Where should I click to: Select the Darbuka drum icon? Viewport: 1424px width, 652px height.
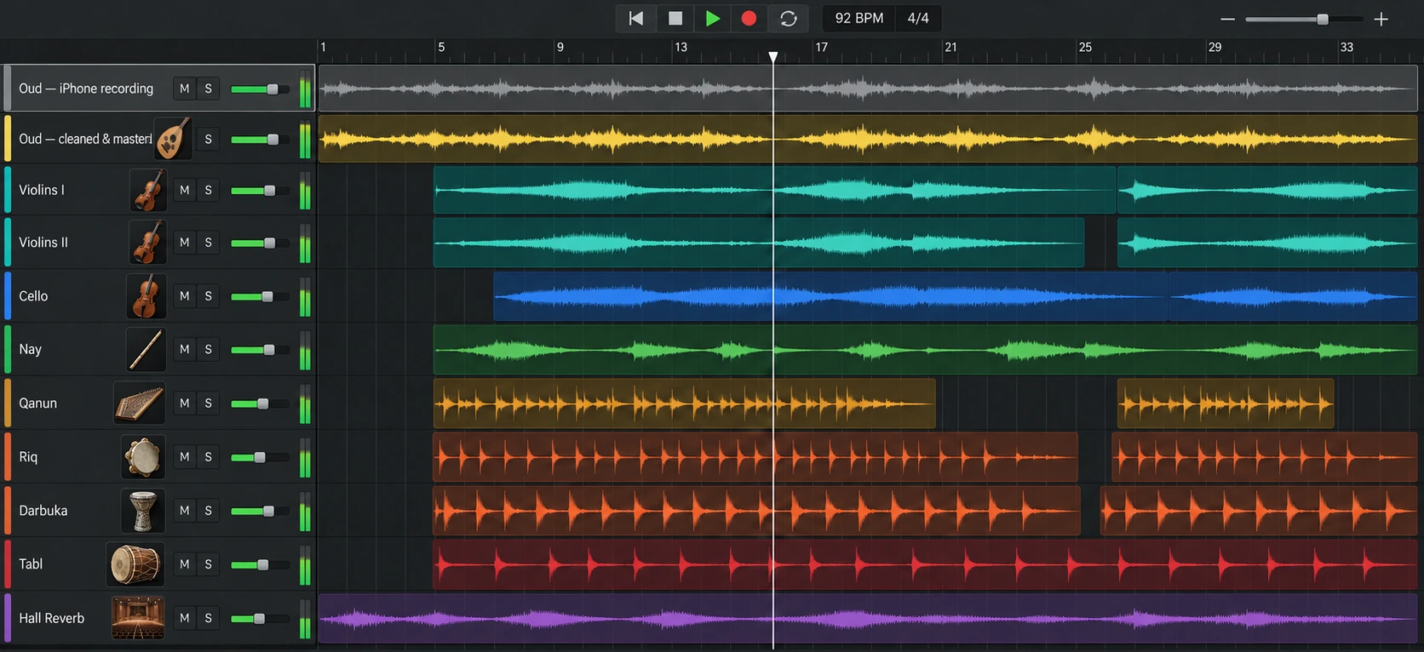click(x=143, y=511)
